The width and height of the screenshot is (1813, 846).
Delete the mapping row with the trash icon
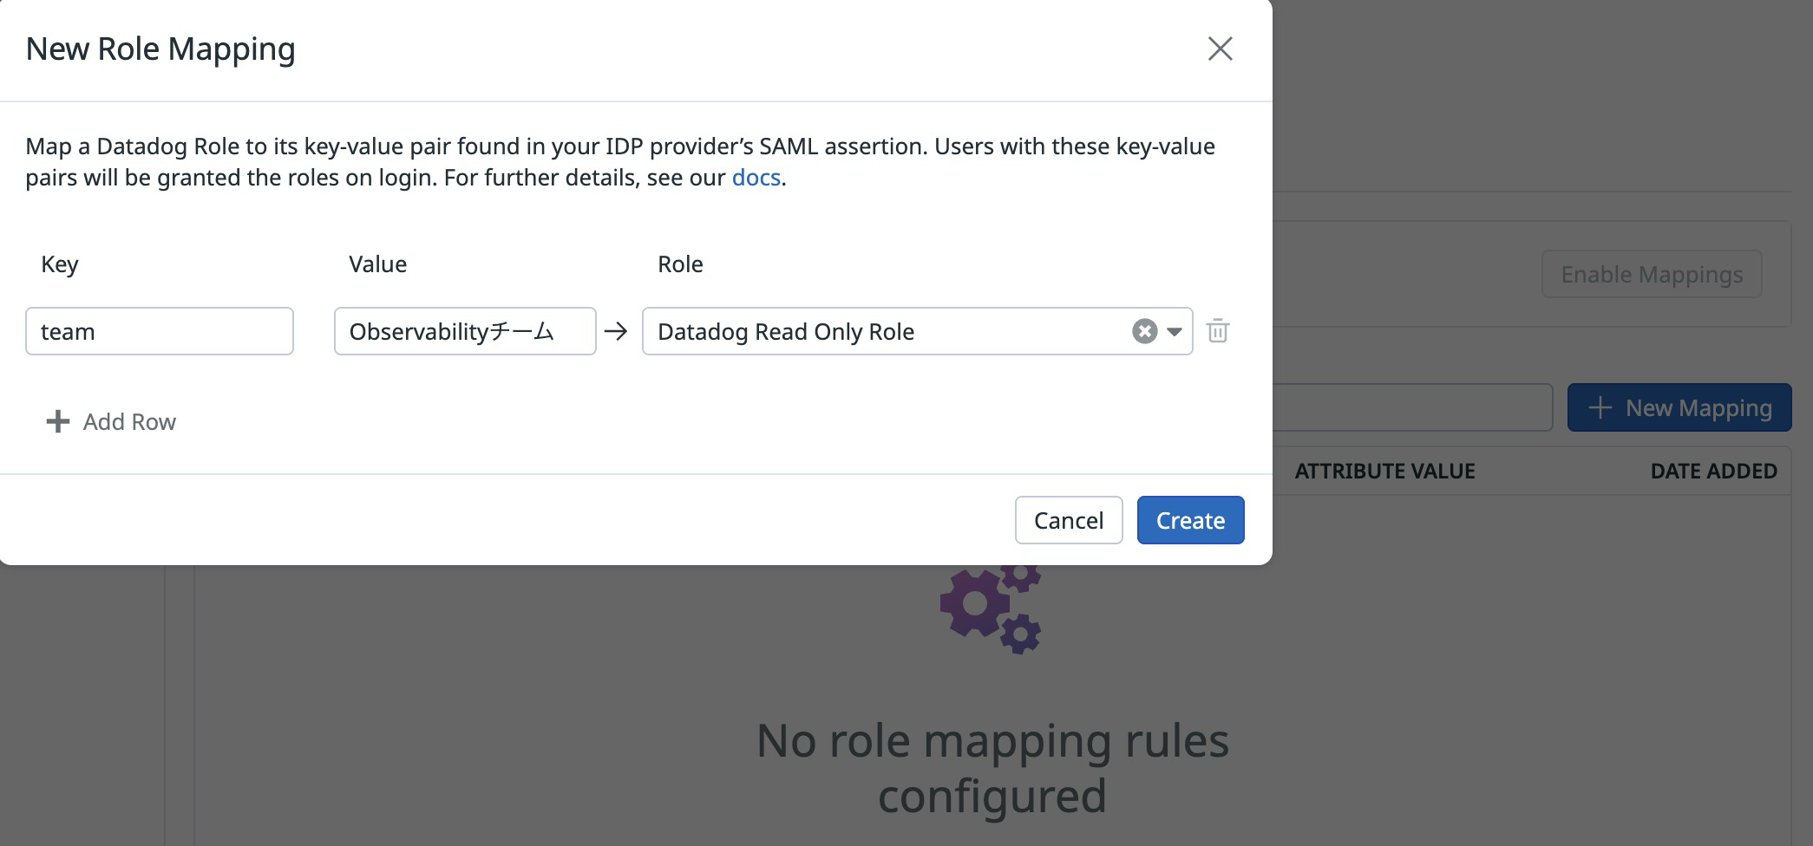coord(1217,330)
